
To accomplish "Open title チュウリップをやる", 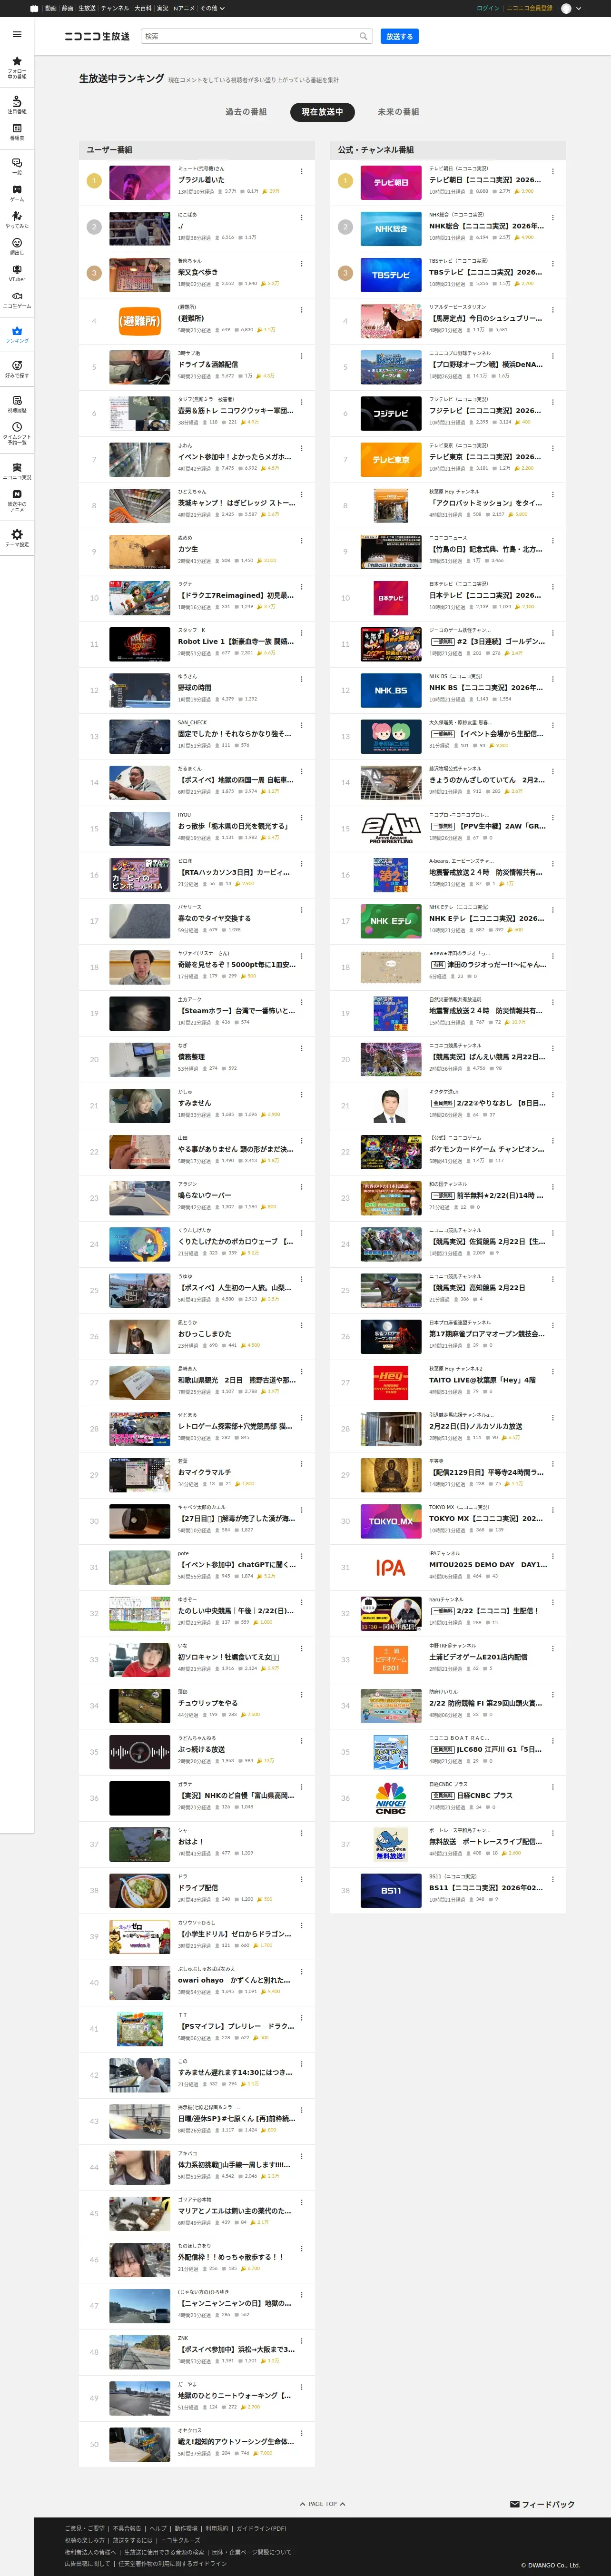I will point(207,1703).
